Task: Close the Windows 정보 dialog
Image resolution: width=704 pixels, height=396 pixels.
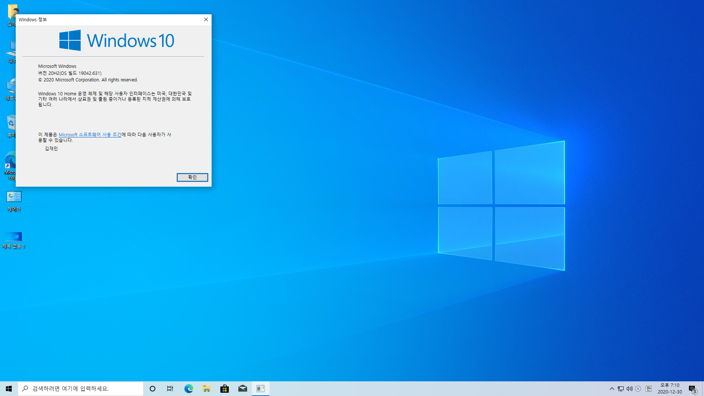Action: pos(206,19)
